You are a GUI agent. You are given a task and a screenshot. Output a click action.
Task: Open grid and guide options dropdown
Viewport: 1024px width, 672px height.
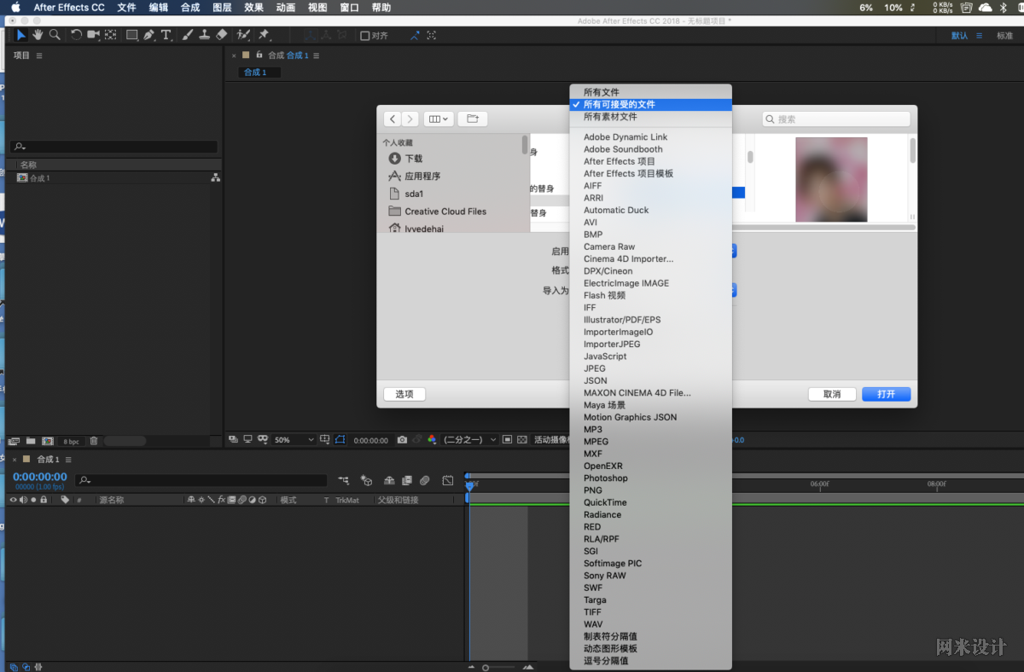point(326,440)
